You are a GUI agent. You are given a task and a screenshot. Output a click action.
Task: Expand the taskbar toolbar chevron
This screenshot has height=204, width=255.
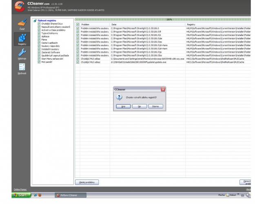[238, 194]
